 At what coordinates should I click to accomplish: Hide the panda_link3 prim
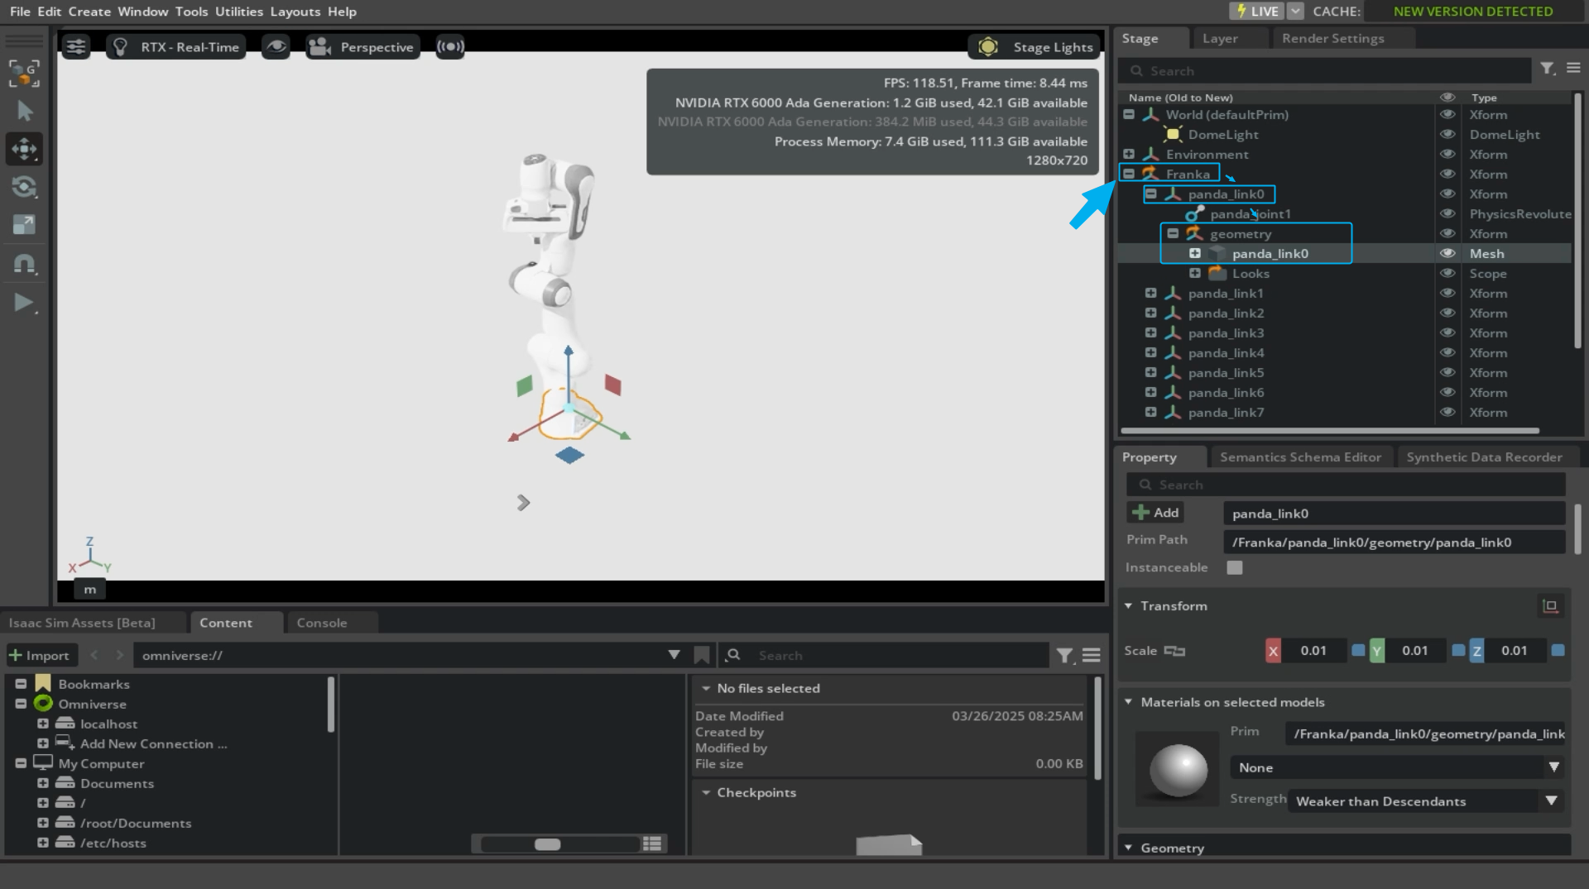coord(1447,332)
